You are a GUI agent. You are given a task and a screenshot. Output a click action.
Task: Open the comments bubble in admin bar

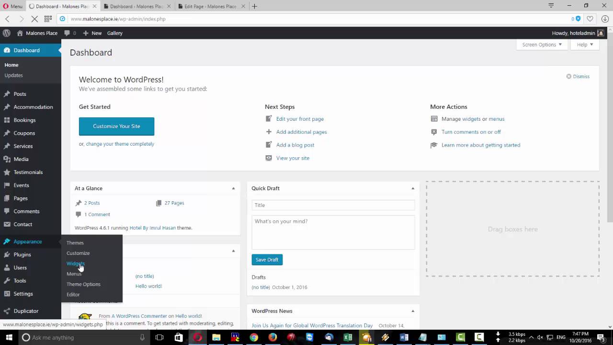pos(70,33)
